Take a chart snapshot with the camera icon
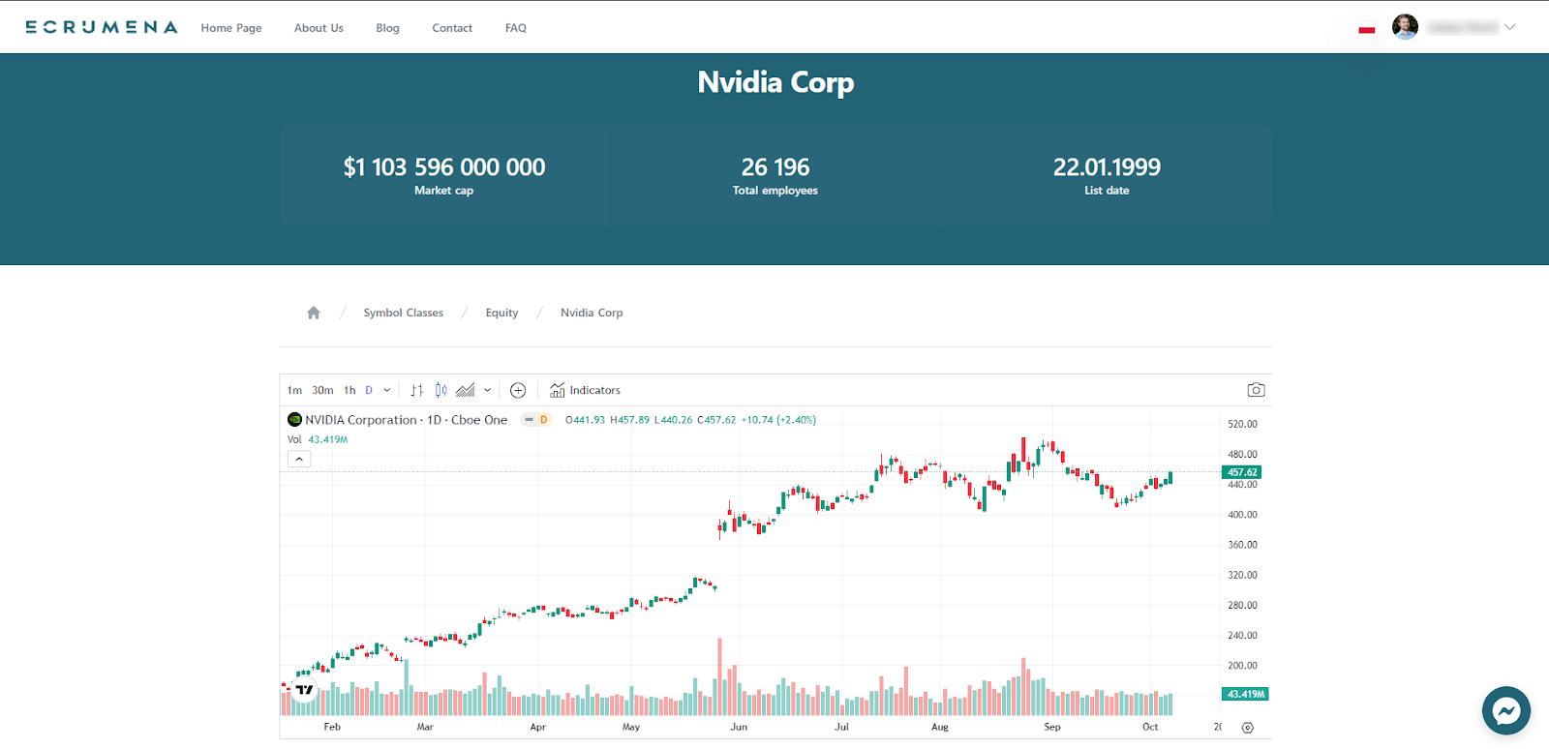1549x749 pixels. [x=1256, y=390]
